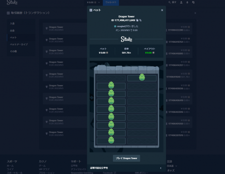The height and width of the screenshot is (174, 225).
Task: Open the アフィリエイト footer link
Action: [79, 169]
